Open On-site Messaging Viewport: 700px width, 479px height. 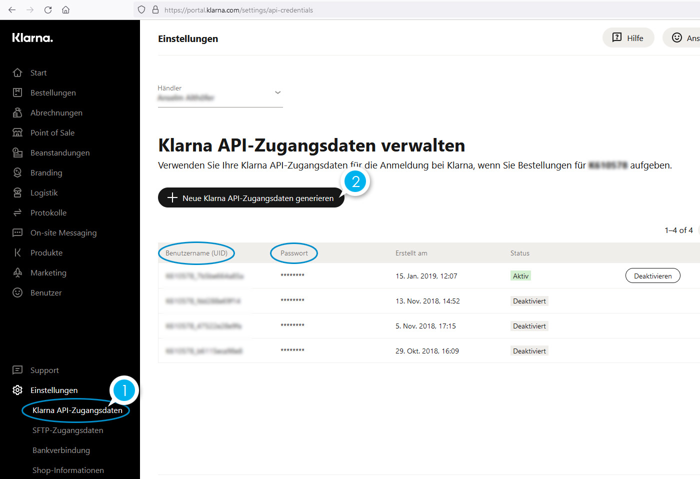(17, 232)
